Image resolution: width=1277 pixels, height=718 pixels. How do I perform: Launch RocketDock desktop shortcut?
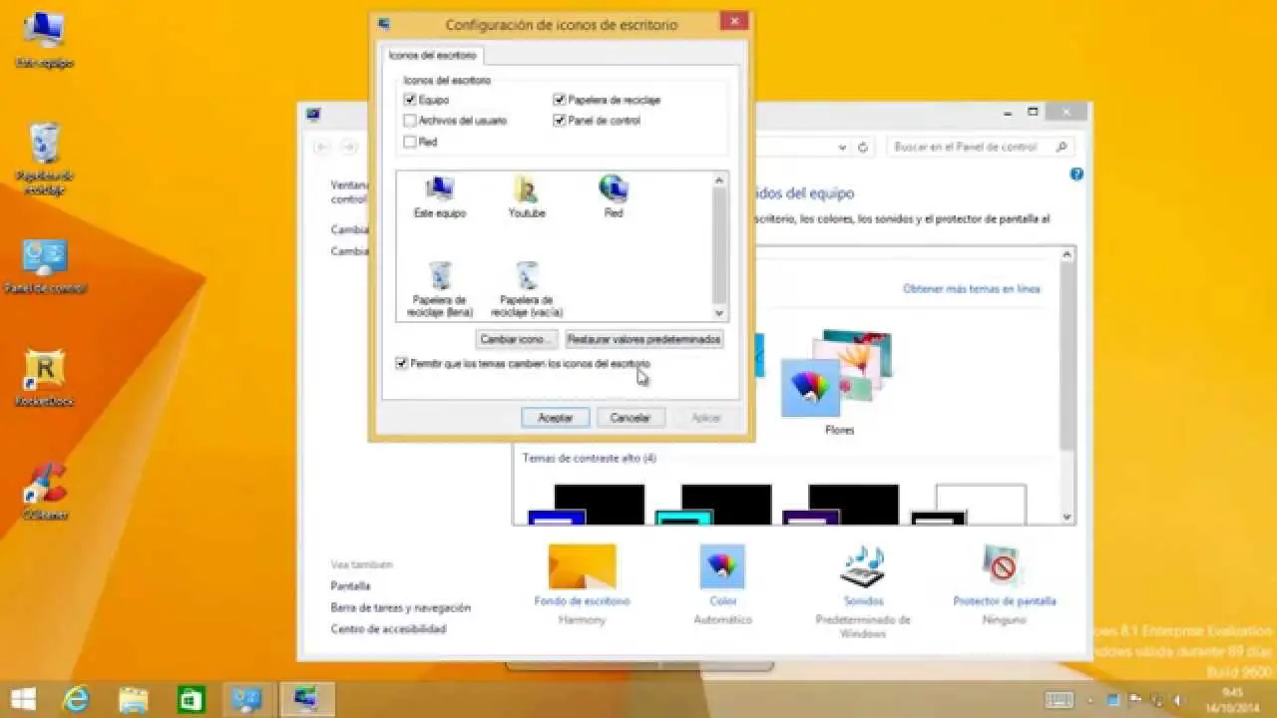coord(45,379)
